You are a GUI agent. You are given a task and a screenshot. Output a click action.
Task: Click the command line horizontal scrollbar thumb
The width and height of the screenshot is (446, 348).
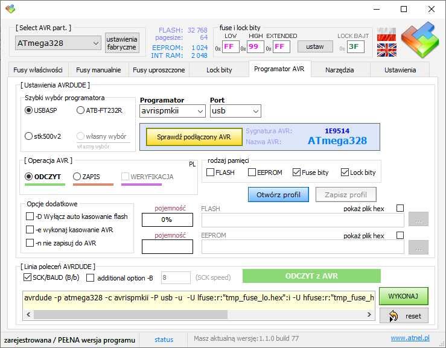click(x=130, y=314)
